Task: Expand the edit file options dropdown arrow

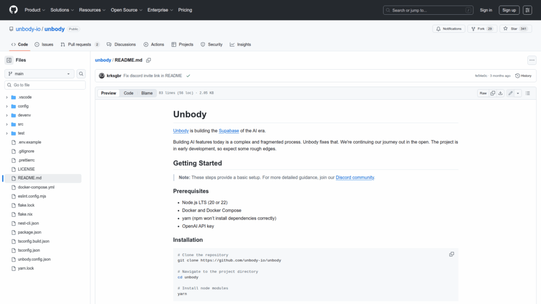Action: [x=518, y=93]
